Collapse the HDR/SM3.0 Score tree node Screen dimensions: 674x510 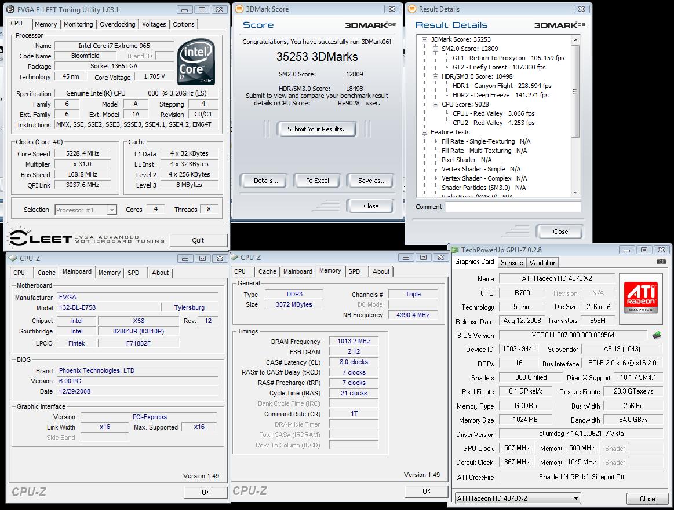click(x=435, y=76)
